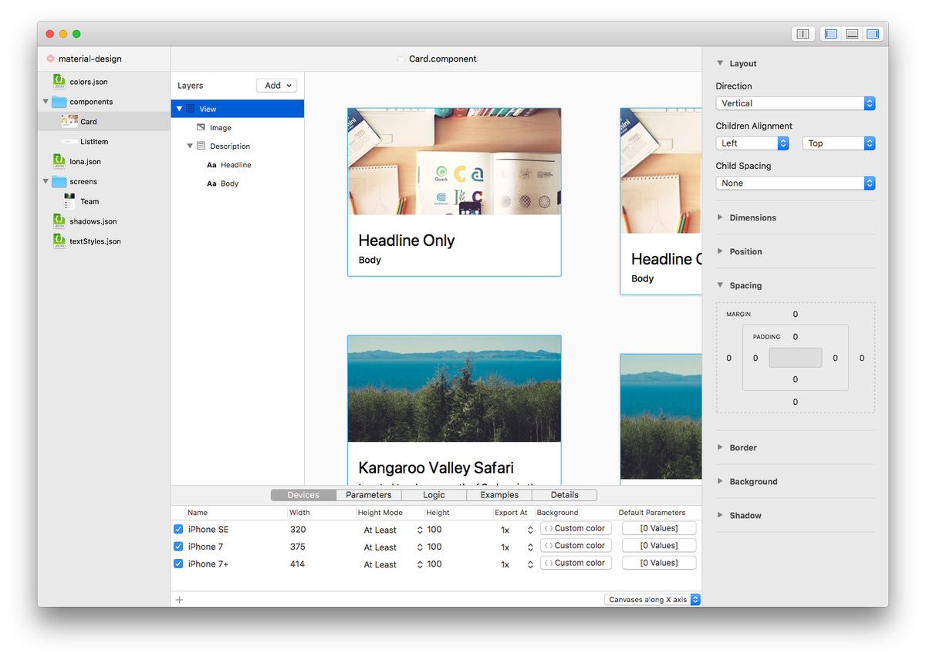Select the ListItem component icon
Viewport: 926px width, 660px height.
pos(69,141)
